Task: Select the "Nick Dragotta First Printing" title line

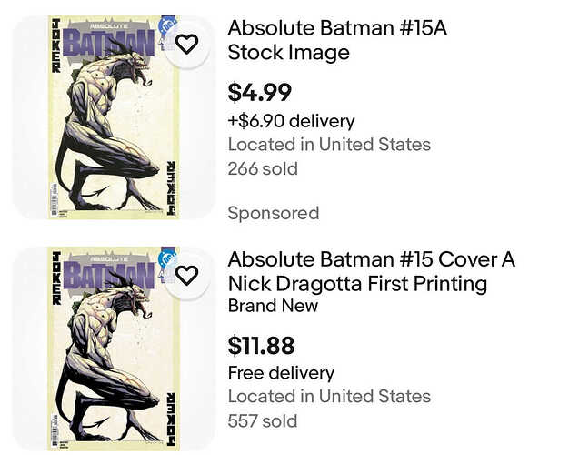Action: (357, 284)
